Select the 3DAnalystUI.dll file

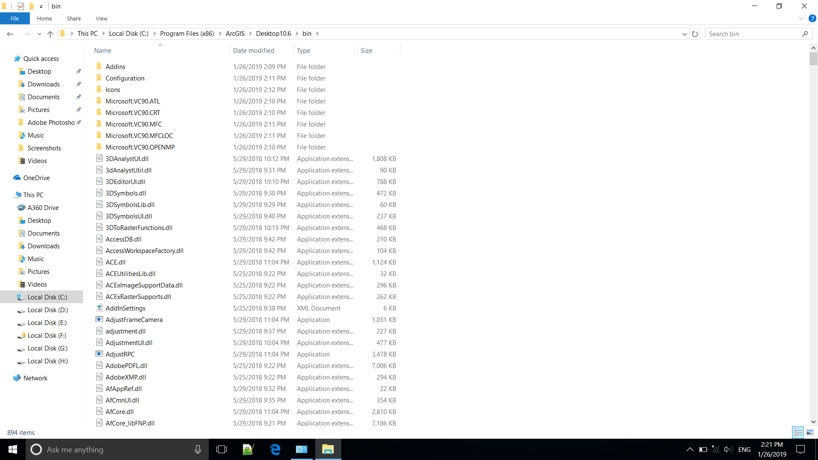(127, 158)
